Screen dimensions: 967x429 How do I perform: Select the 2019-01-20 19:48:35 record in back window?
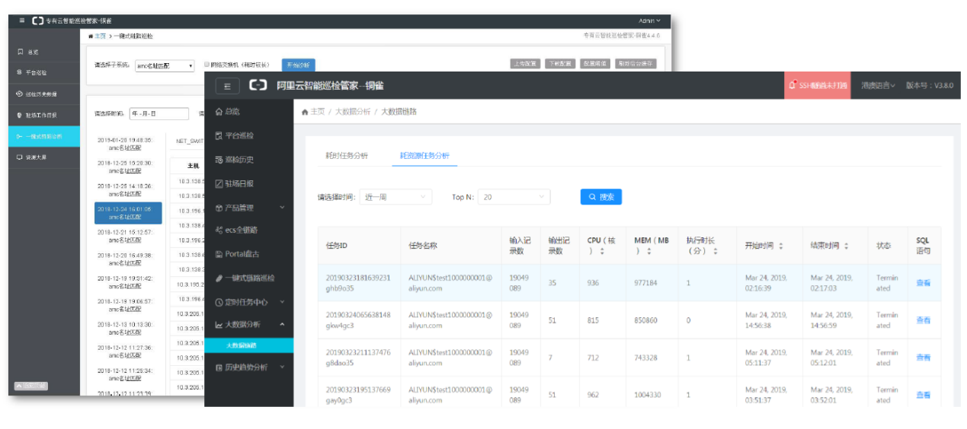125,145
